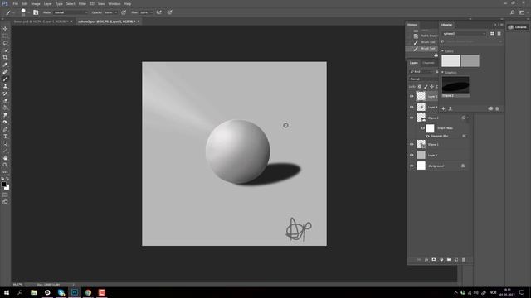This screenshot has width=531, height=298.
Task: Hide Ellipse 2 layer eye icon
Action: (x=412, y=118)
